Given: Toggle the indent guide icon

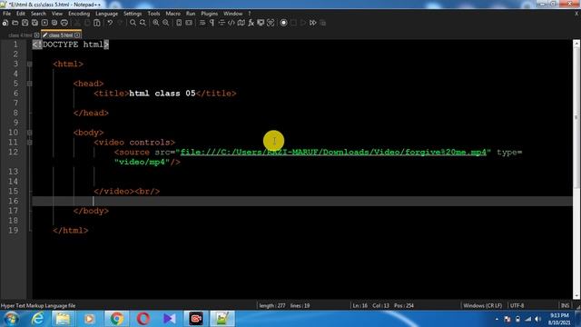Looking at the screenshot, I should pyautogui.click(x=222, y=23).
